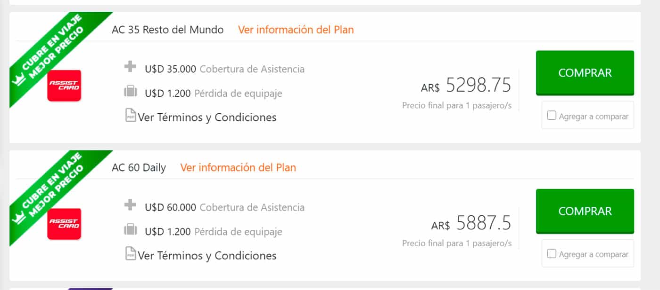Click medical cross icon for U$D 60.000 coverage

[130, 205]
